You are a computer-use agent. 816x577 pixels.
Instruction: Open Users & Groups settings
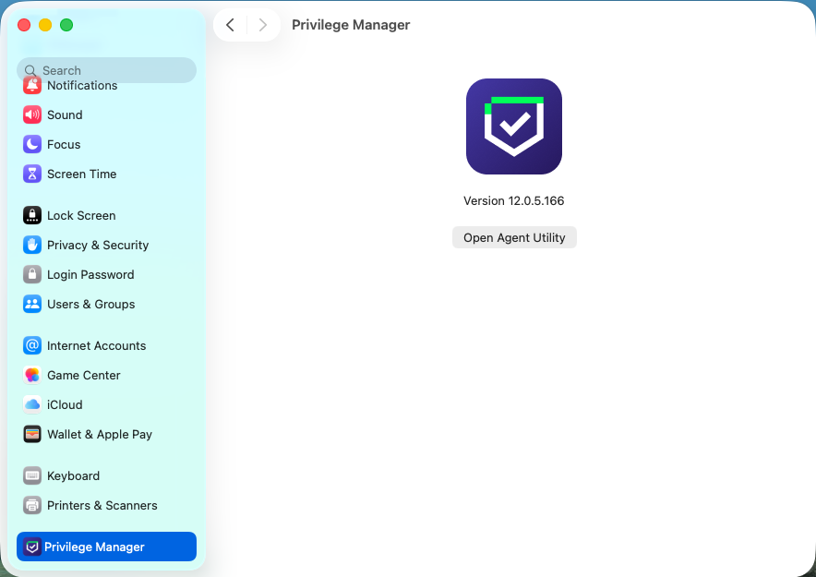[x=90, y=305]
